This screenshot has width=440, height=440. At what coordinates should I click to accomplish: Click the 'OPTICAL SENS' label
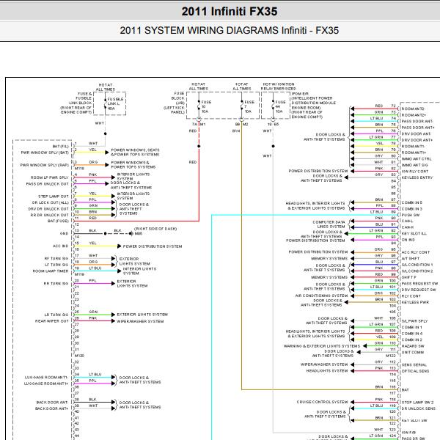pos(415,371)
